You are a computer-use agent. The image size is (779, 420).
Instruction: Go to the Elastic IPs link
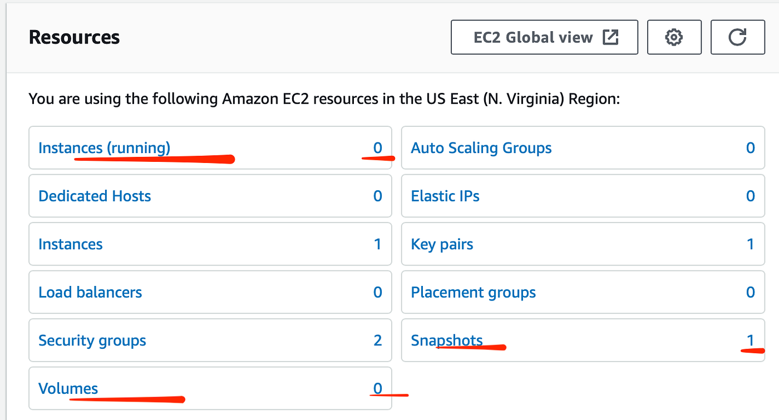pyautogui.click(x=445, y=196)
